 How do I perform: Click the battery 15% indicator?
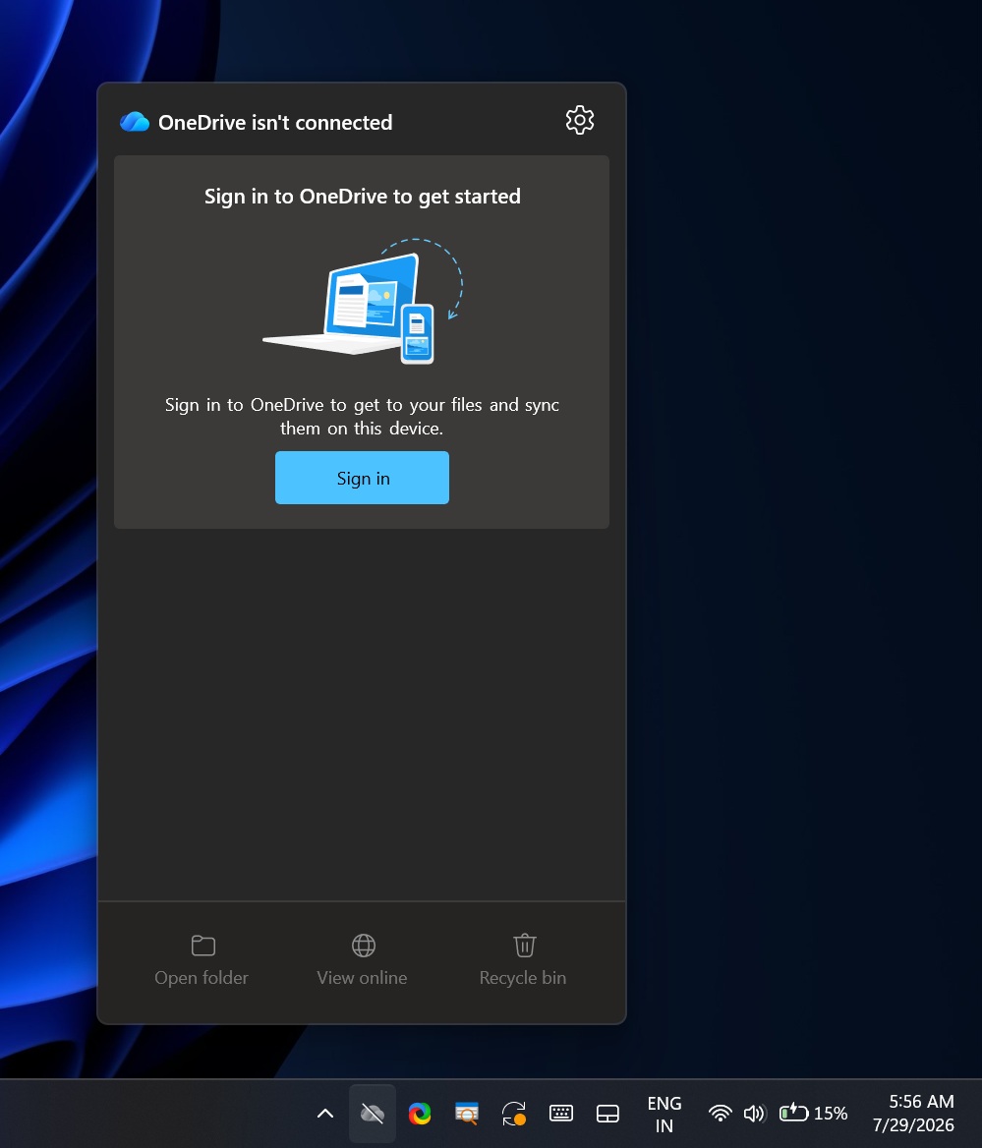[x=813, y=1114]
